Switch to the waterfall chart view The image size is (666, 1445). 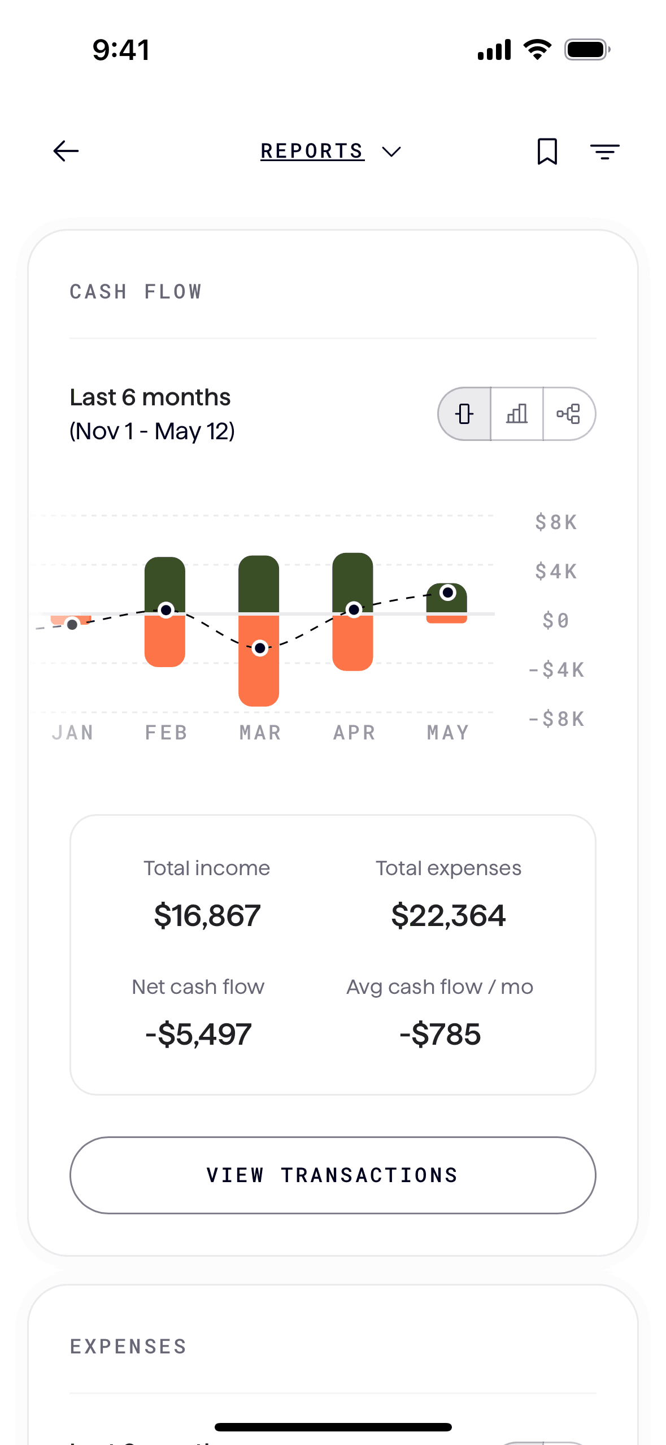(x=464, y=414)
